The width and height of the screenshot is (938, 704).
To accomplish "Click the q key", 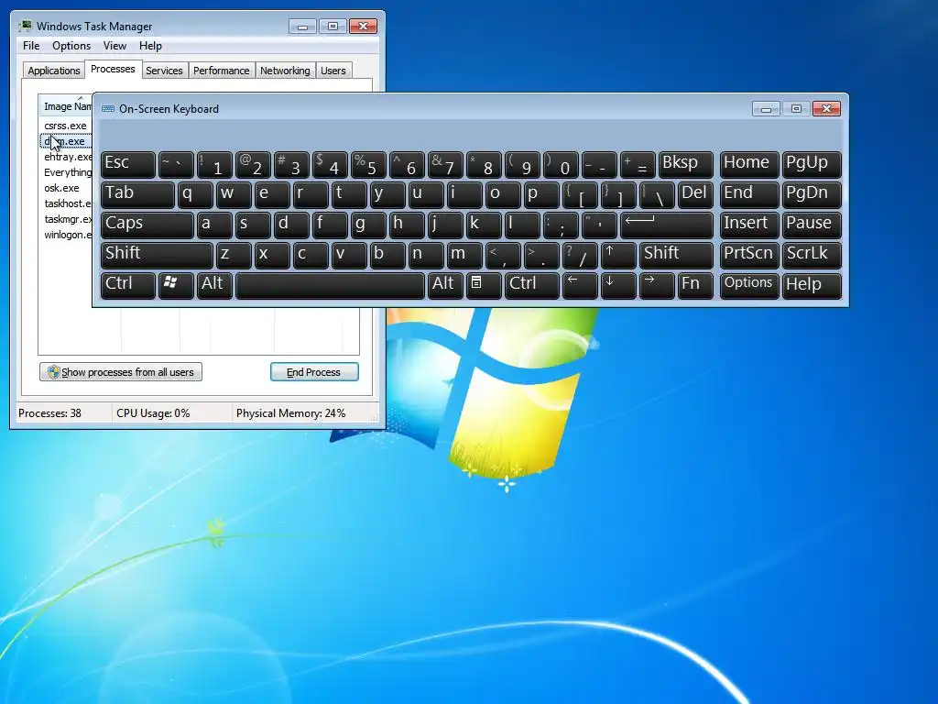I will coord(195,194).
